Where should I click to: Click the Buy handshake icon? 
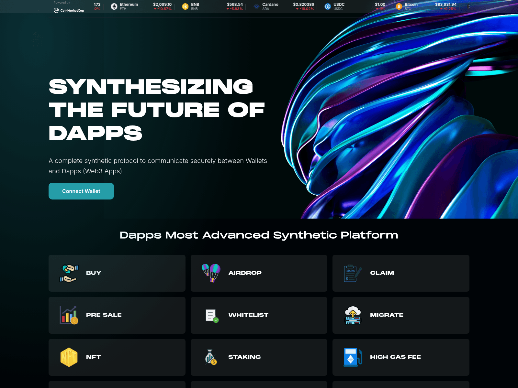pos(69,273)
